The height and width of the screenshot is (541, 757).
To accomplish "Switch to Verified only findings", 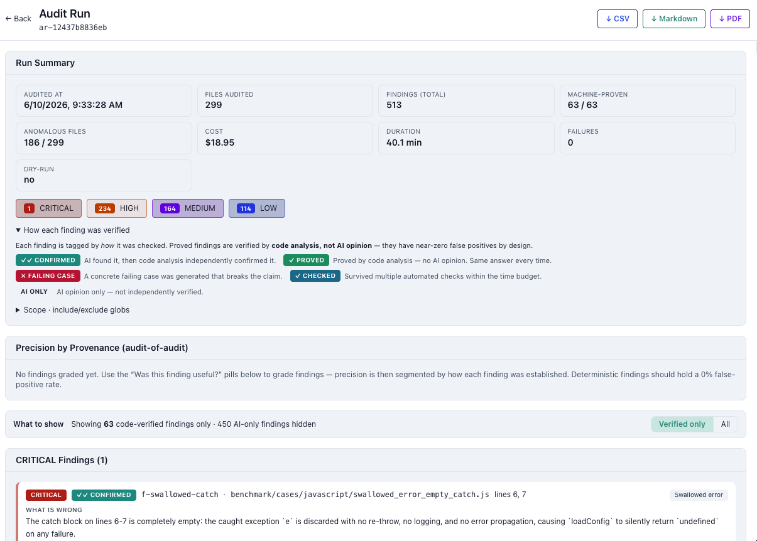I will [682, 424].
